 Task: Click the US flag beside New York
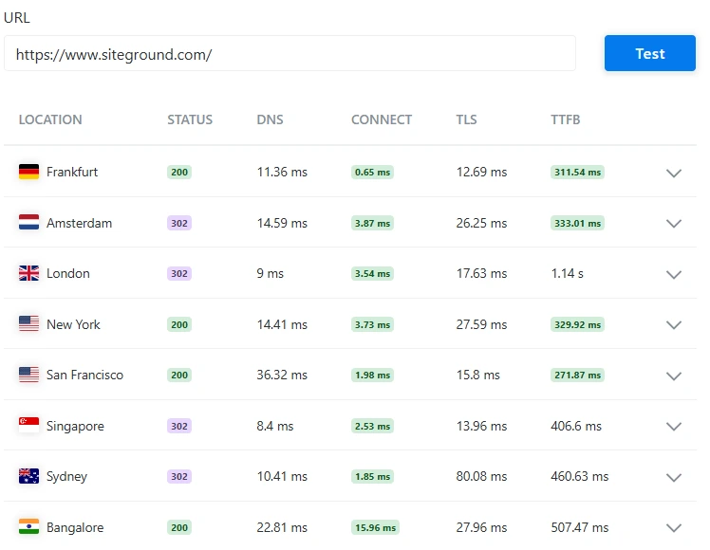coord(29,324)
